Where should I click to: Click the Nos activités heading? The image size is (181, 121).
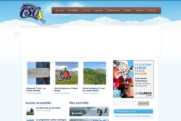[79, 103]
